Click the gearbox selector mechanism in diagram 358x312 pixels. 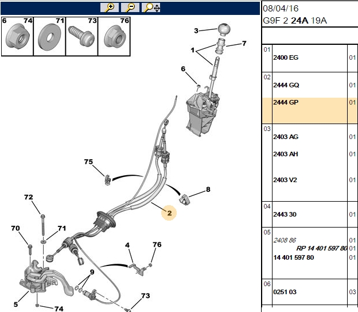(x=46, y=278)
